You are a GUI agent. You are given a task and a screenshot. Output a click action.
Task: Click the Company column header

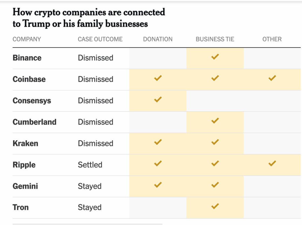[x=27, y=39]
